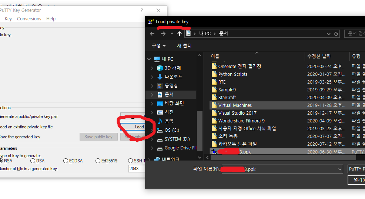Click 열기 to open the key
Image resolution: width=365 pixels, height=199 pixels.
click(x=356, y=180)
